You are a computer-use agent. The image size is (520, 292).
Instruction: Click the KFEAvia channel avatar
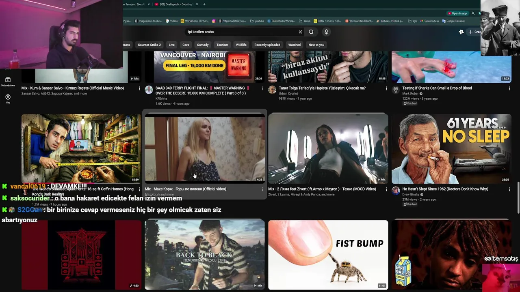[149, 90]
